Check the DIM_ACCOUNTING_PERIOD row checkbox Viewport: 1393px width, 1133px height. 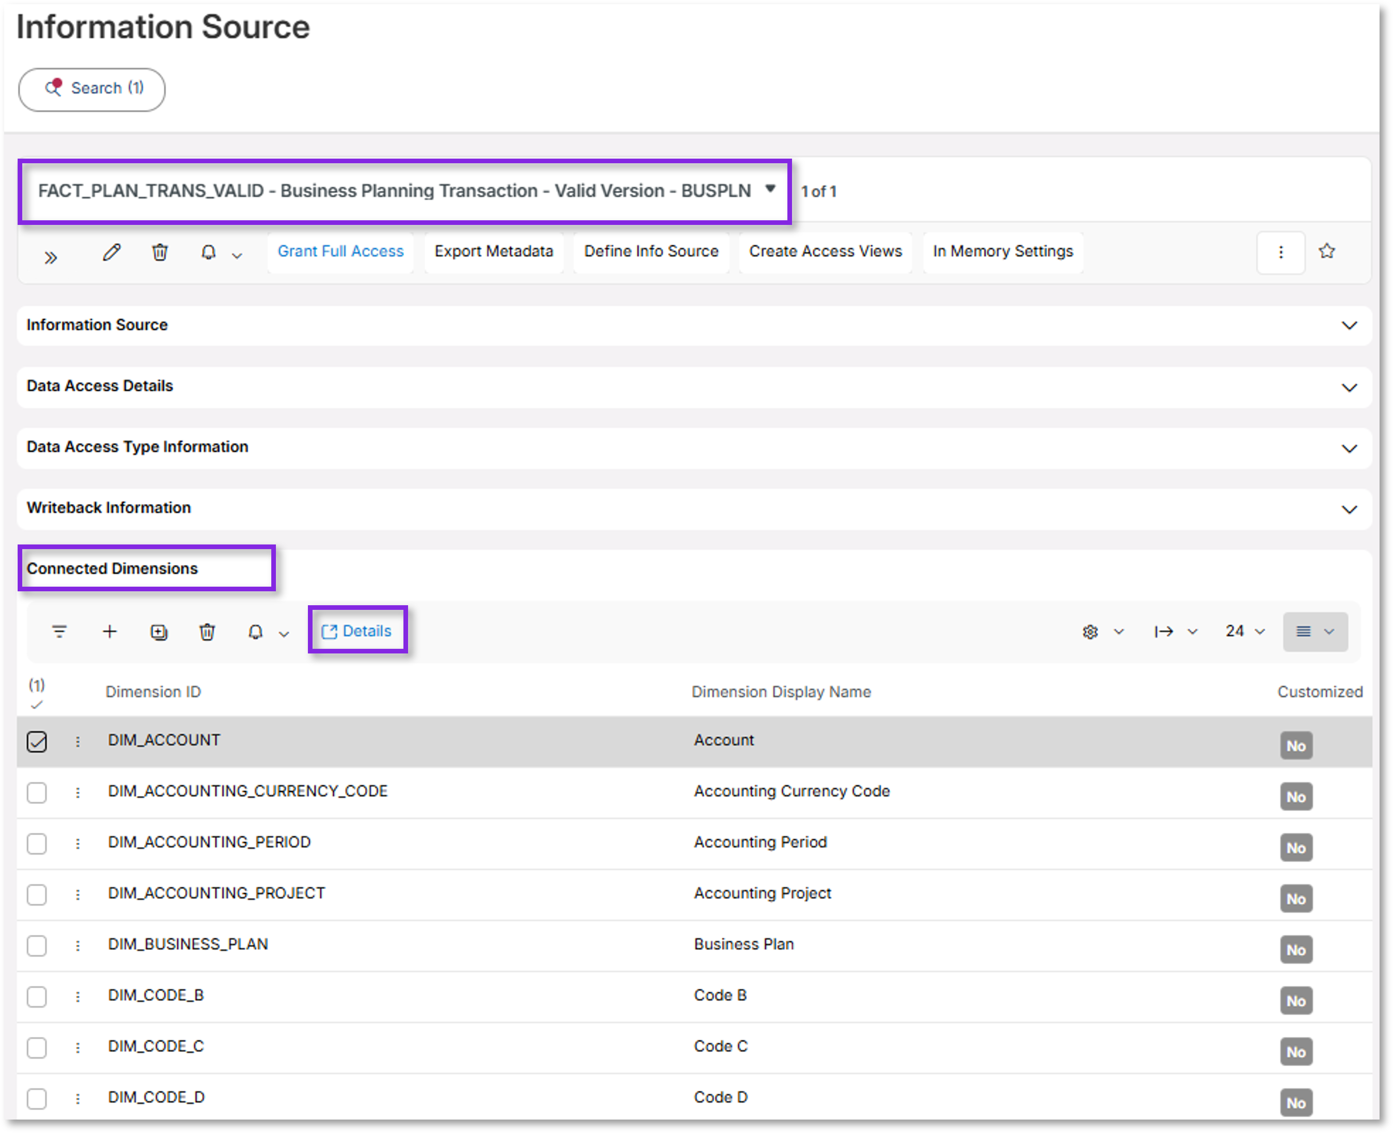[37, 844]
